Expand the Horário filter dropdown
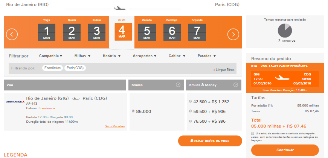The image size is (328, 158). pyautogui.click(x=111, y=56)
